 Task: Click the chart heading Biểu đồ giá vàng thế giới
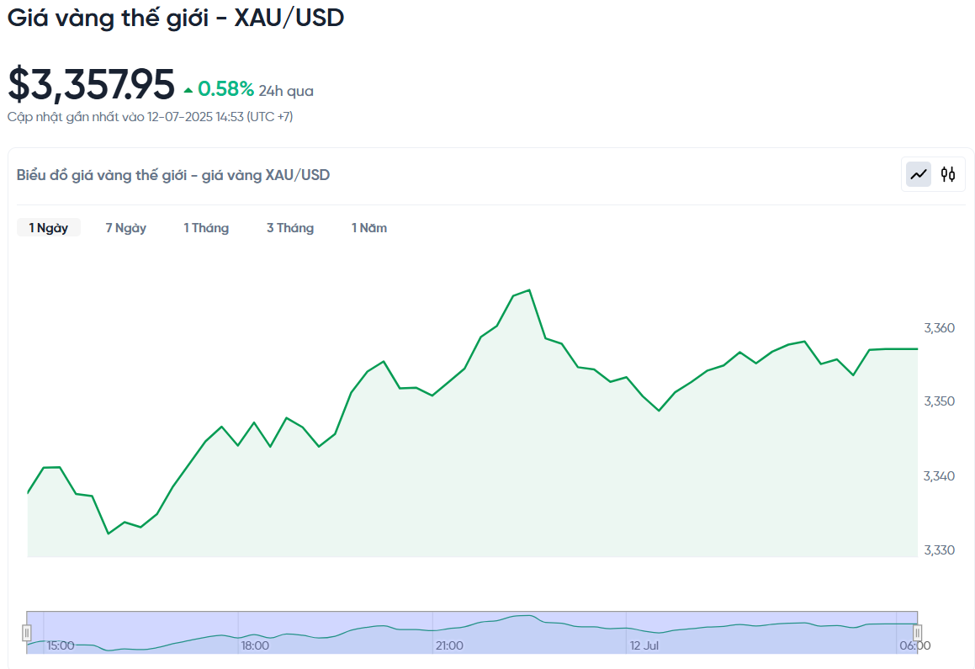tap(172, 175)
